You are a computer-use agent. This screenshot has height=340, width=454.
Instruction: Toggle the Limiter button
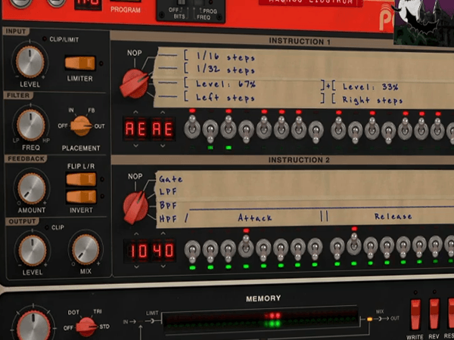(x=79, y=63)
